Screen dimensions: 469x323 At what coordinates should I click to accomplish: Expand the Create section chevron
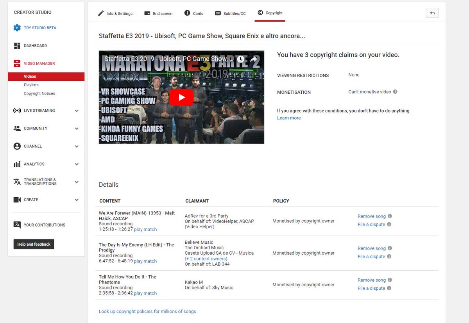coord(77,200)
